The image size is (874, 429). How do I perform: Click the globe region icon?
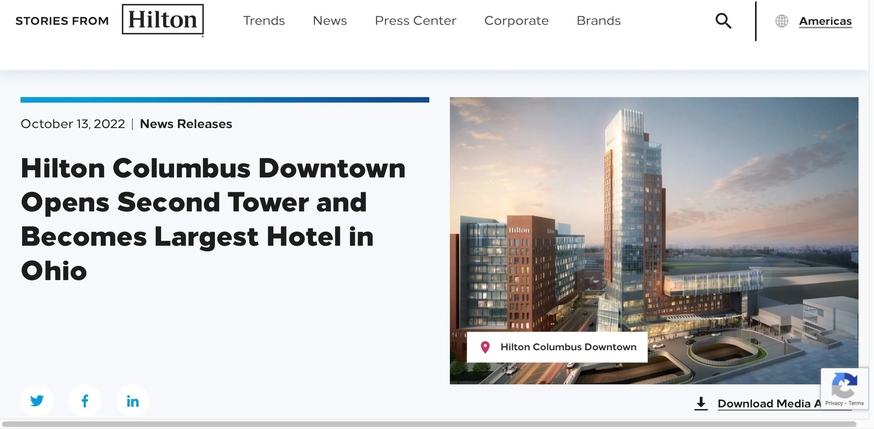pos(781,21)
